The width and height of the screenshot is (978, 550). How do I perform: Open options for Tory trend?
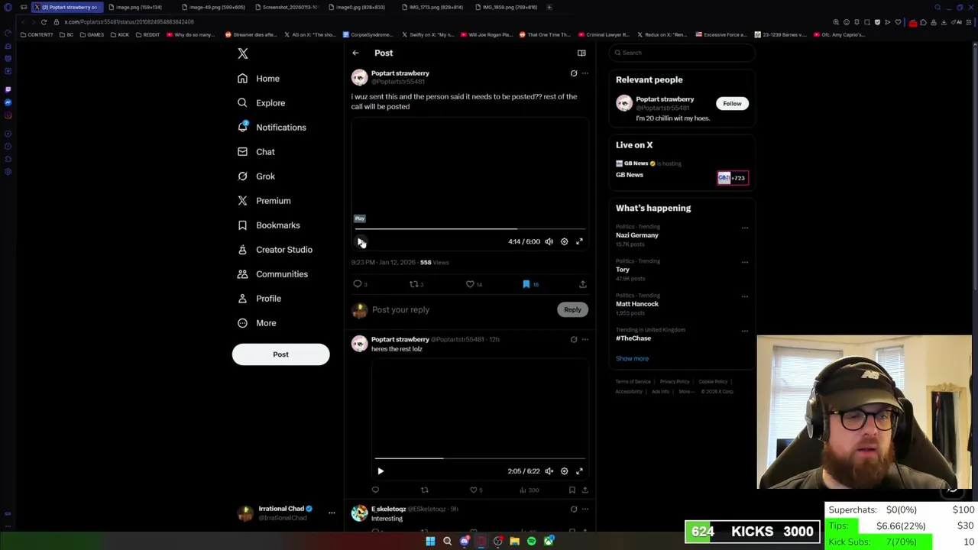[x=744, y=262]
